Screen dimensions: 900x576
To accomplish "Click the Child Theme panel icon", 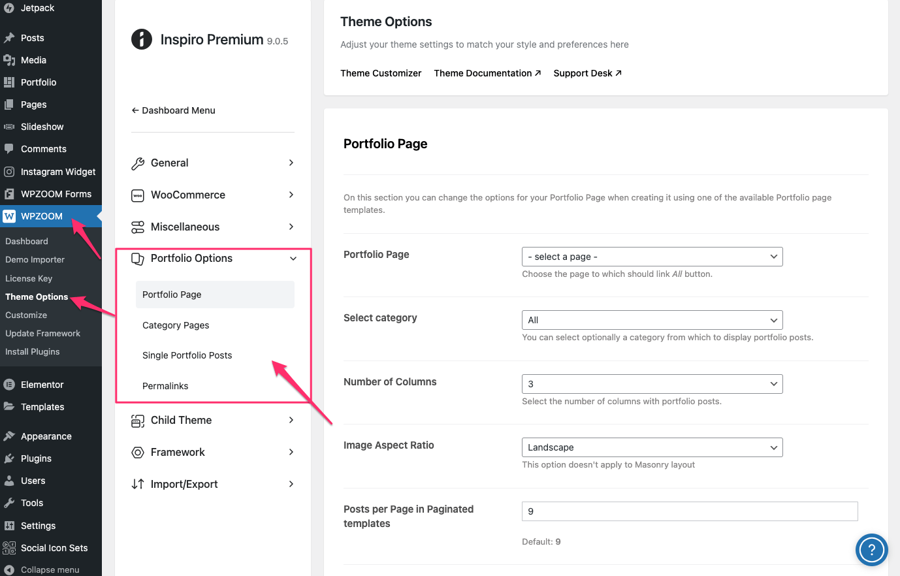I will (138, 421).
